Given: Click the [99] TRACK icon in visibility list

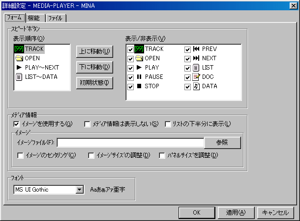Looking at the screenshot, I should (x=139, y=49).
